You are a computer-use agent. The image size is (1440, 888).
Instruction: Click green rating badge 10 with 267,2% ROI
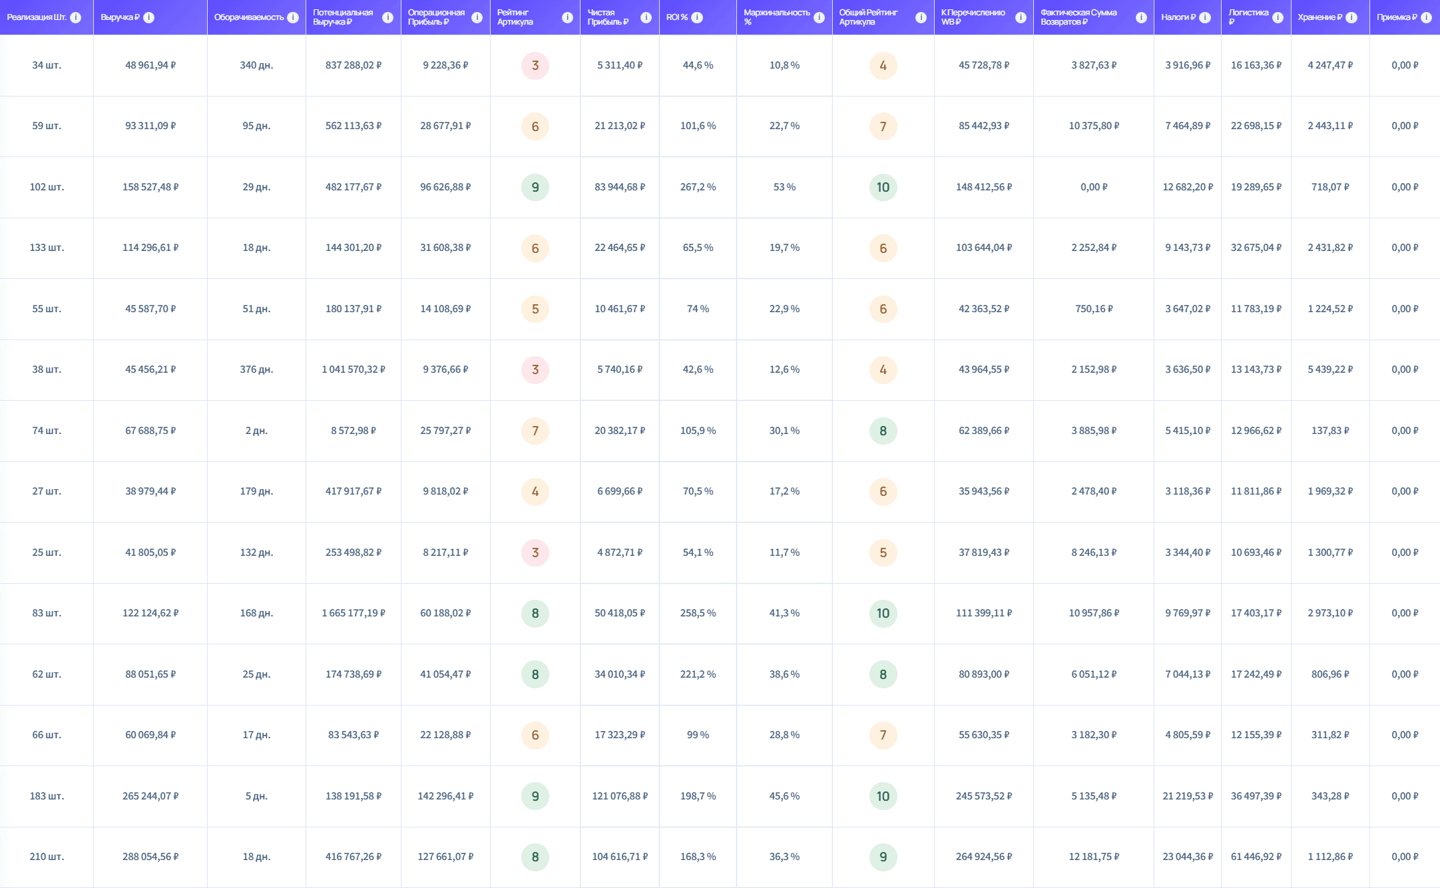pyautogui.click(x=883, y=187)
